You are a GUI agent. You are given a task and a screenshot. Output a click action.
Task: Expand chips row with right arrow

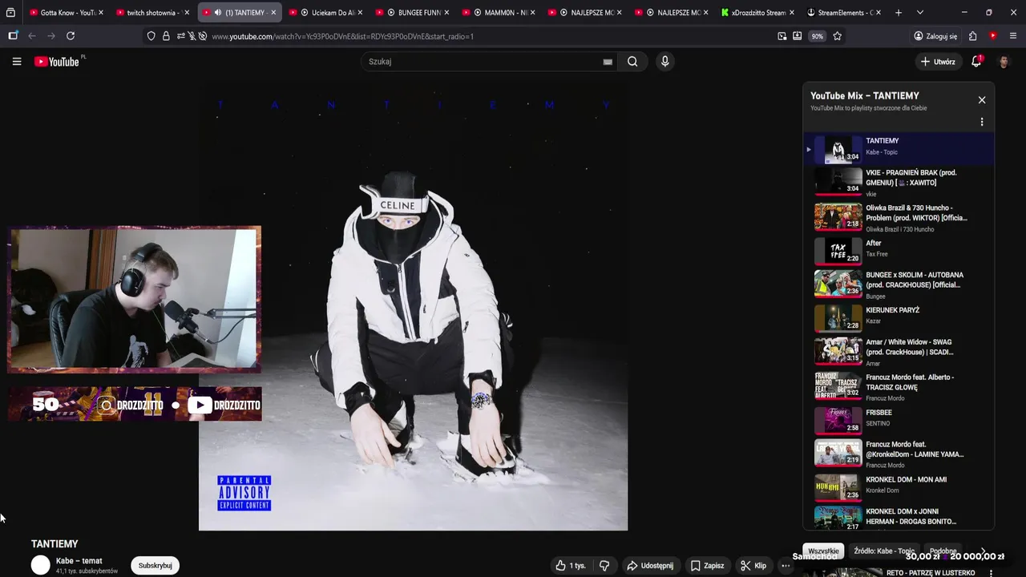point(983,551)
